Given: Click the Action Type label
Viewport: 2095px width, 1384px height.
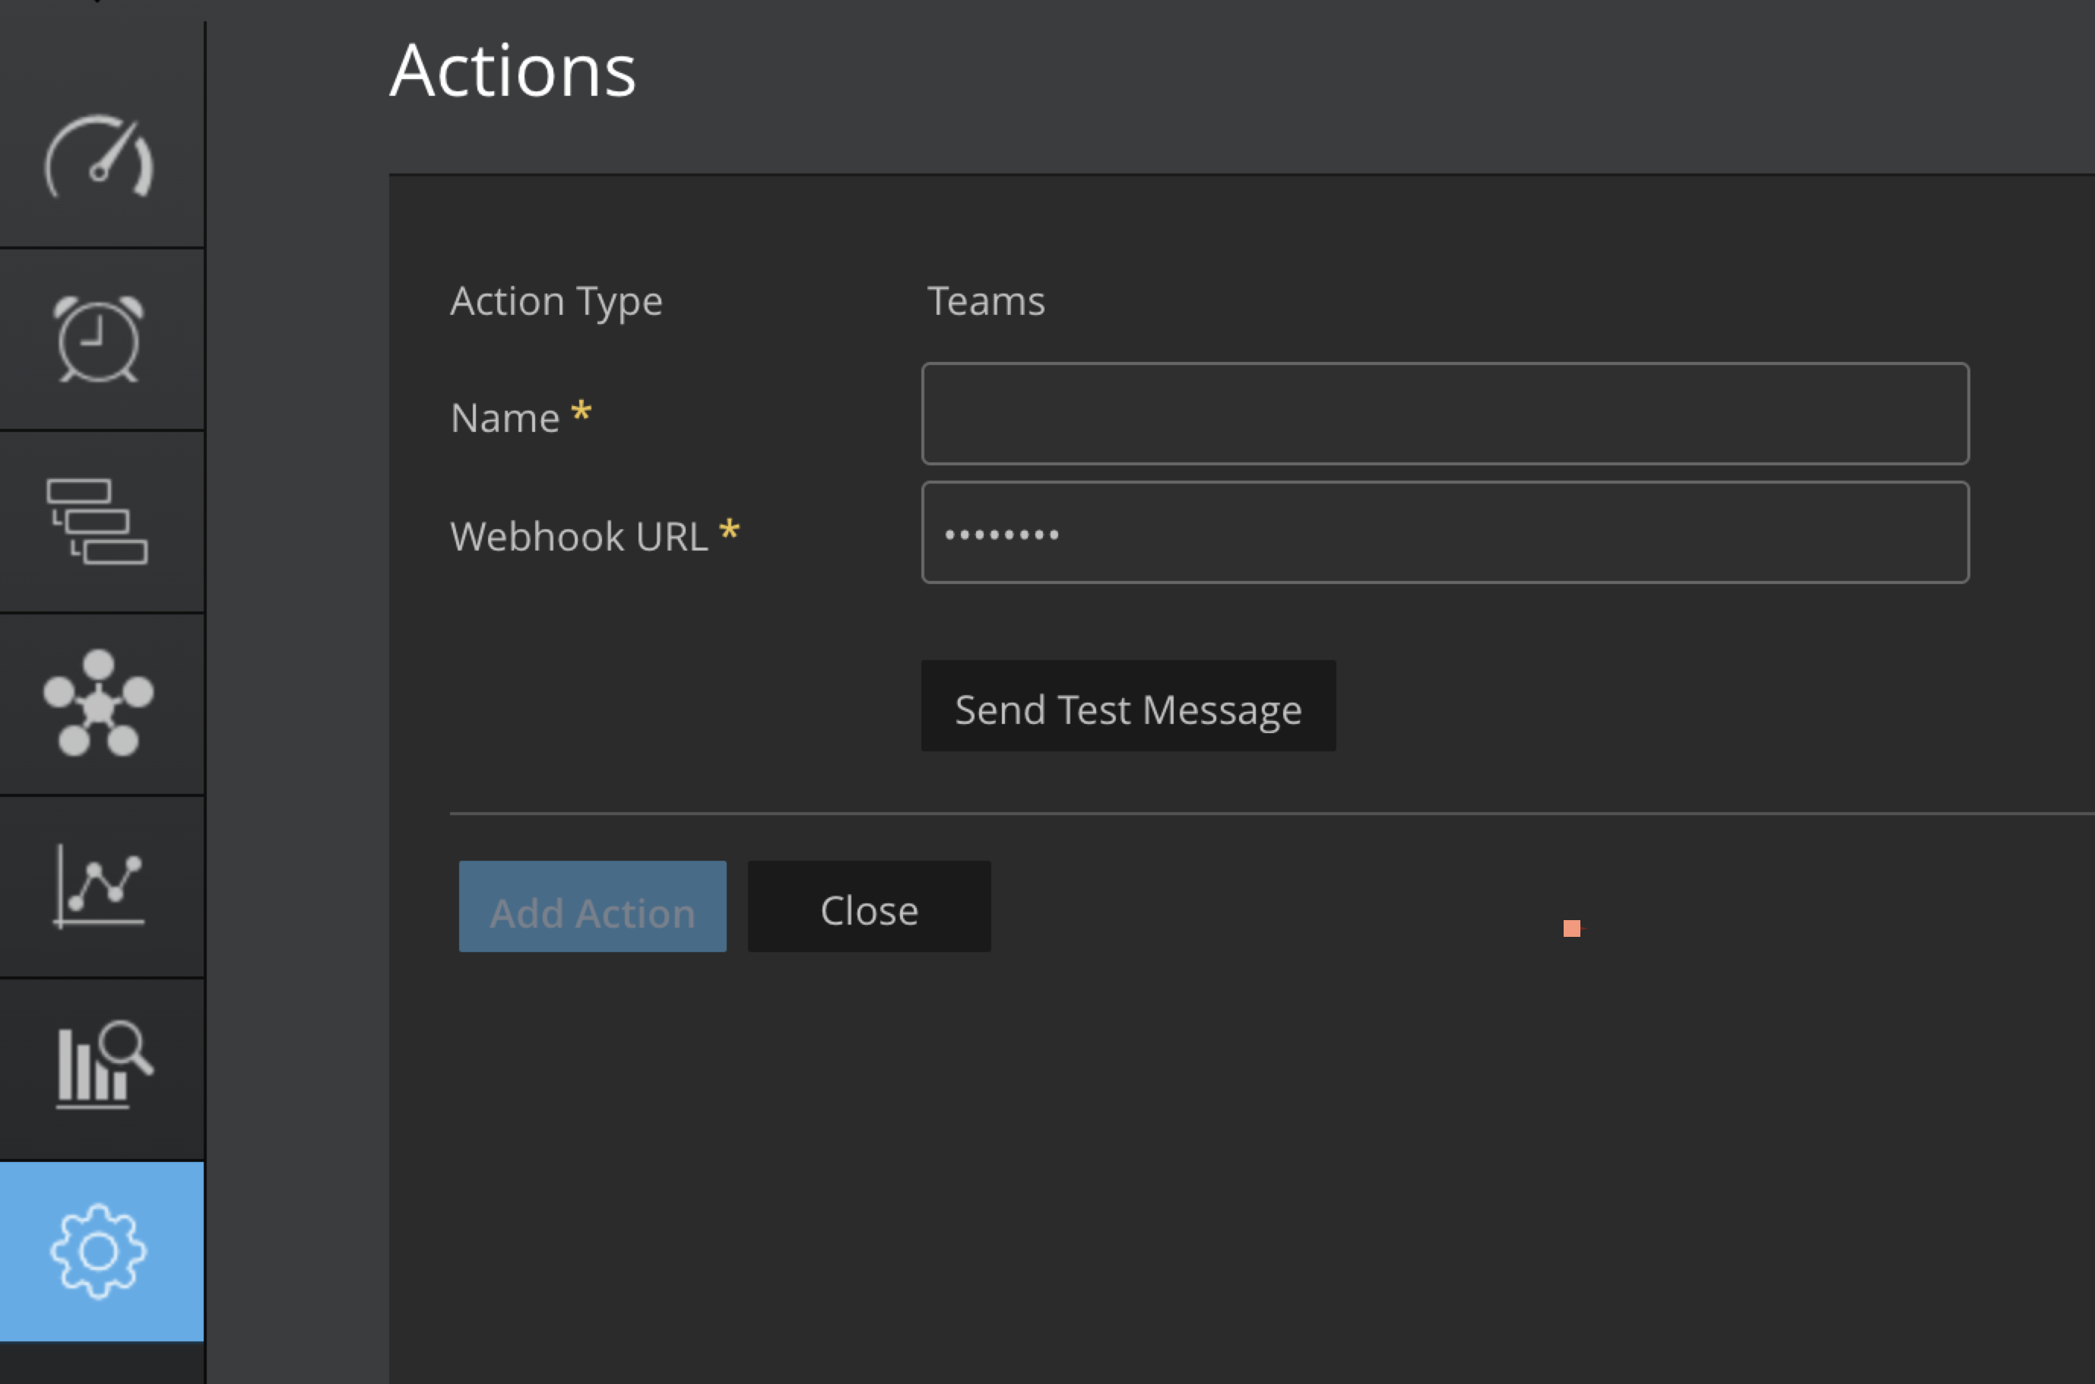Looking at the screenshot, I should pyautogui.click(x=556, y=302).
